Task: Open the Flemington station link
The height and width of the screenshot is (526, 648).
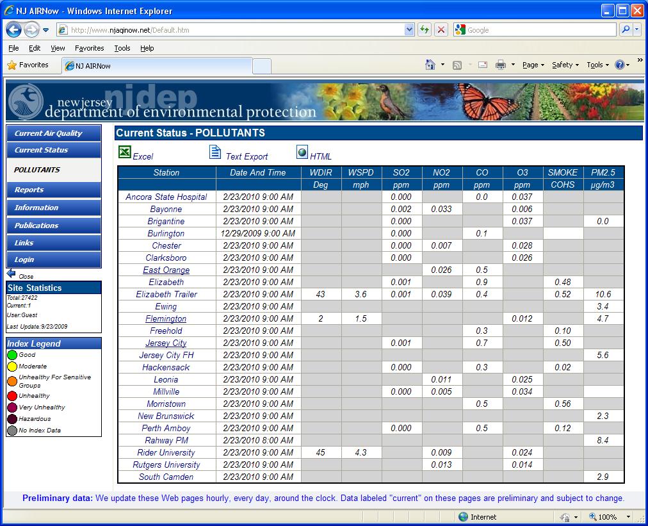Action: [x=166, y=318]
